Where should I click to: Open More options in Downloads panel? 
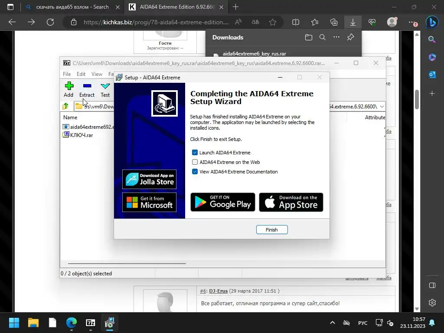pos(336,37)
